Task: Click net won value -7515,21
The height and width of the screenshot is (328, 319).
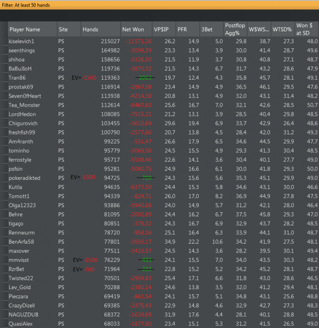Action: tap(140, 114)
